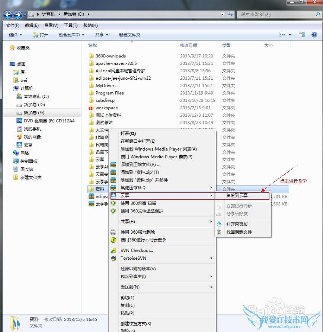Image resolution: width=323 pixels, height=332 pixels.
Task: Click the 打开 toolbar button
Action: pos(41,35)
